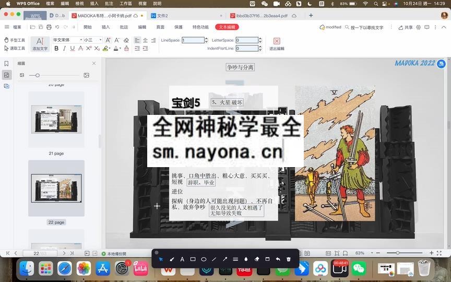Open the 檔案 hamburger menu
The width and height of the screenshot is (451, 282).
tap(13, 27)
